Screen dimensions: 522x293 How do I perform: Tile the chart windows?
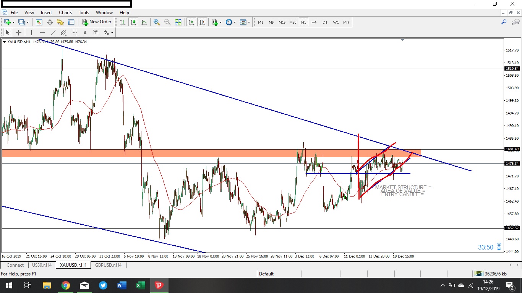point(177,23)
